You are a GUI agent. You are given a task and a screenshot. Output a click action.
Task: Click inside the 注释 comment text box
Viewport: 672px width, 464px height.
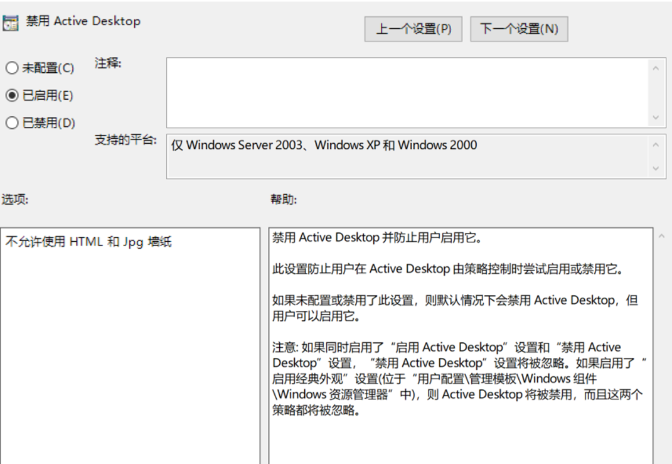tap(407, 93)
